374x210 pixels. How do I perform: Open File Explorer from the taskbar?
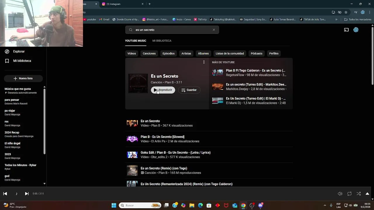(192, 205)
